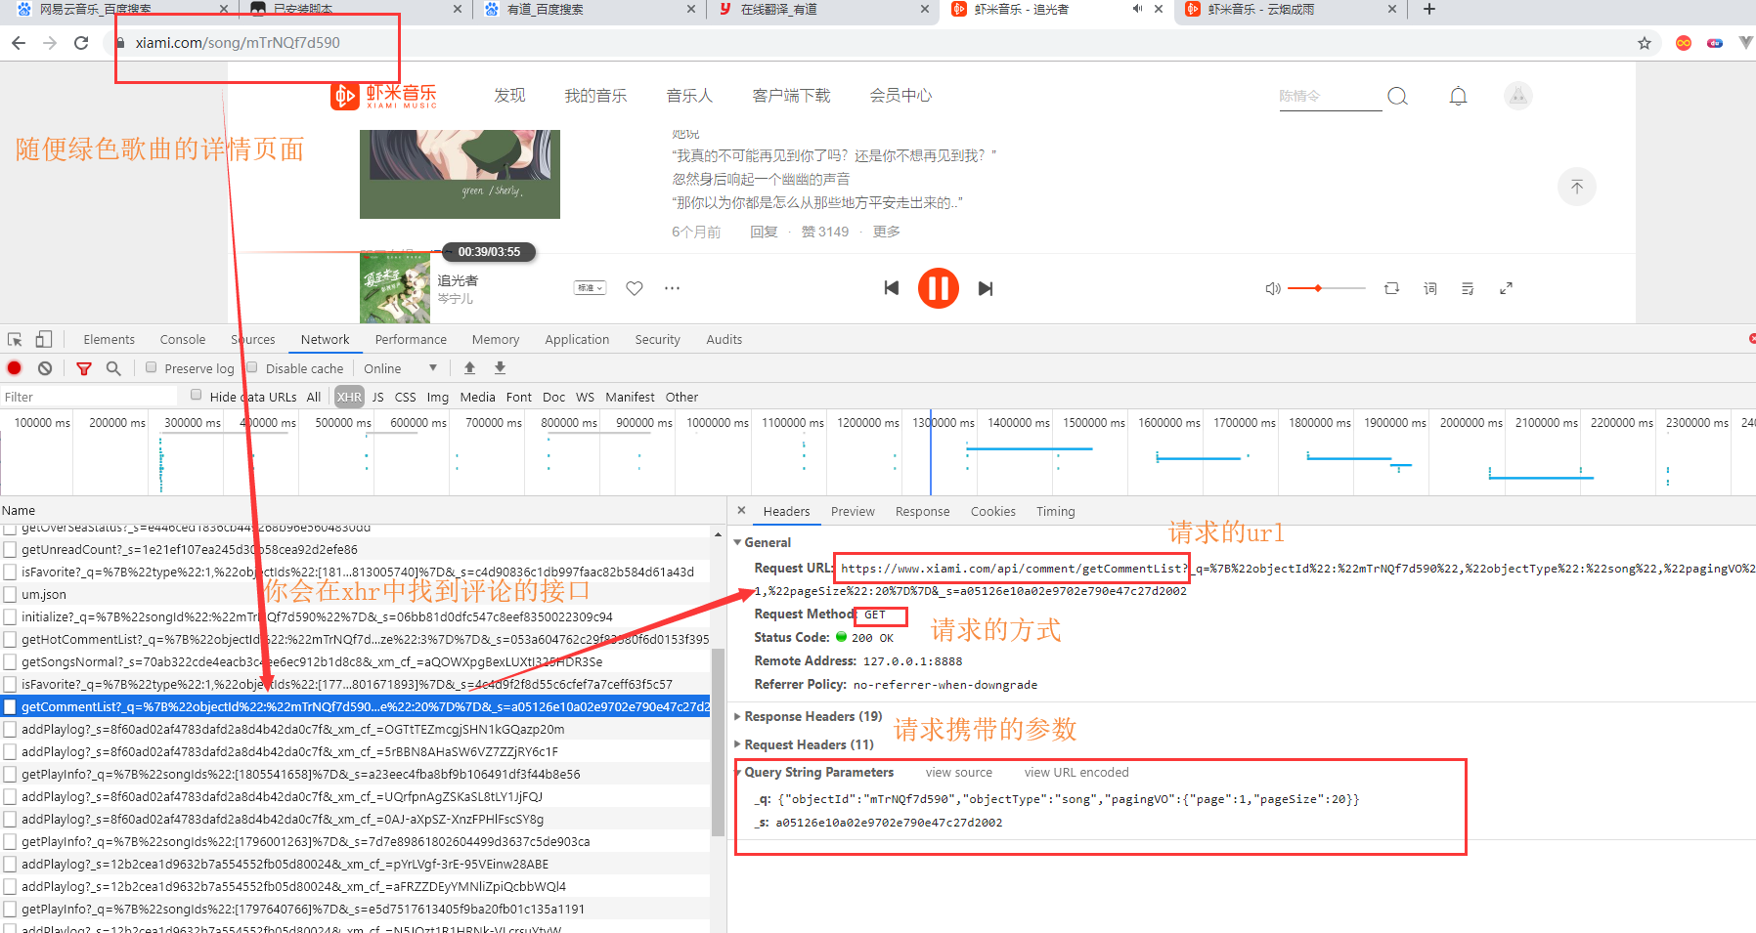
Task: Click the 追光者 album cover thumbnail
Action: [x=395, y=288]
